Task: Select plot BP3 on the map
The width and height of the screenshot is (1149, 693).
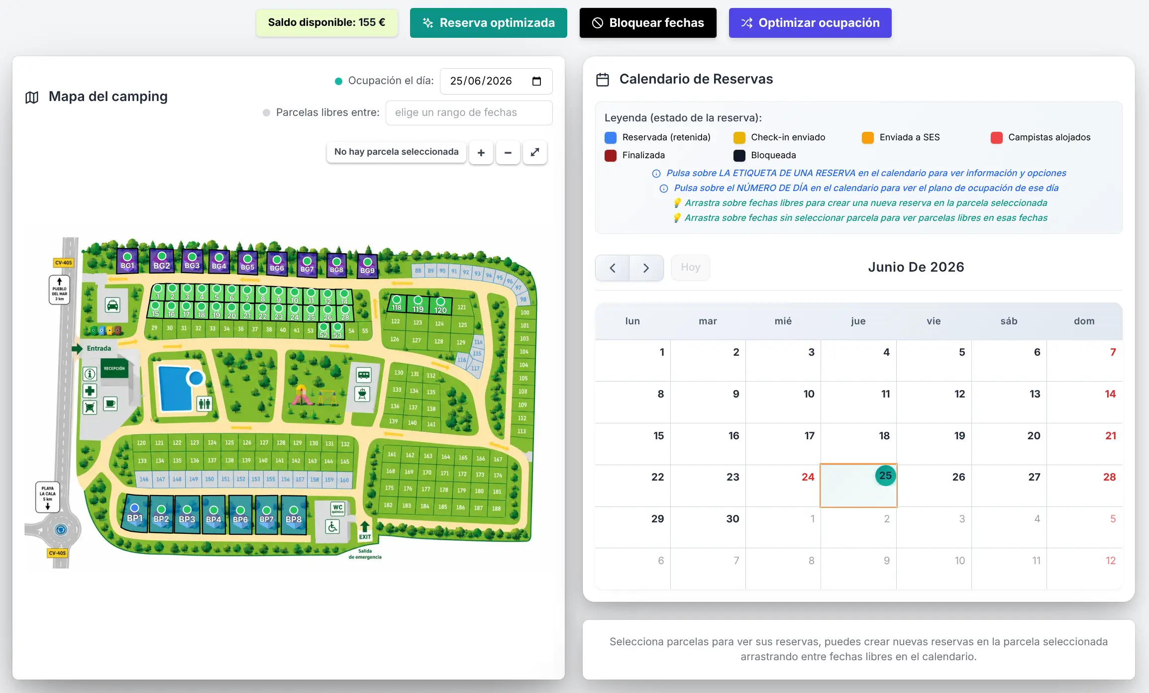Action: click(187, 515)
